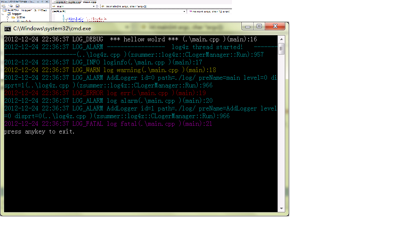
Task: Click the console scrollbar up arrow
Action: pyautogui.click(x=281, y=39)
